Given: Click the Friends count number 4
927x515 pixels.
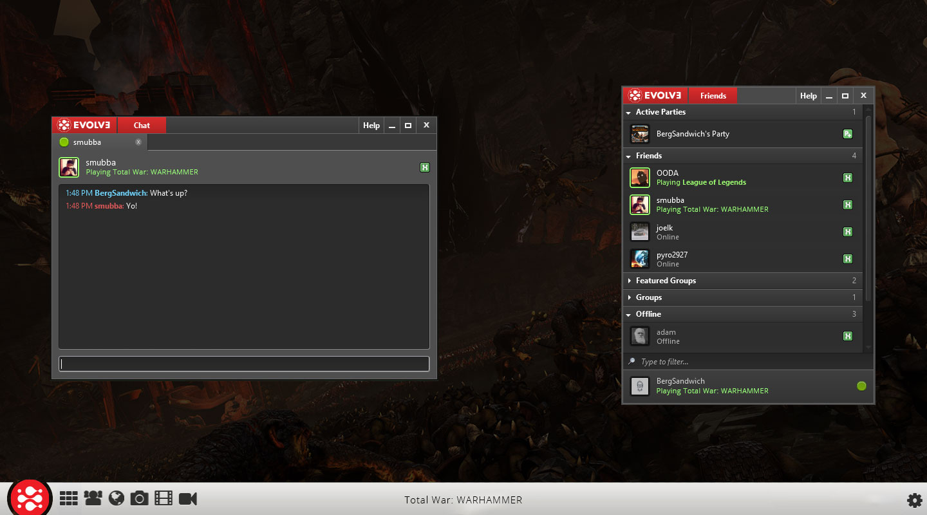Looking at the screenshot, I should point(854,156).
